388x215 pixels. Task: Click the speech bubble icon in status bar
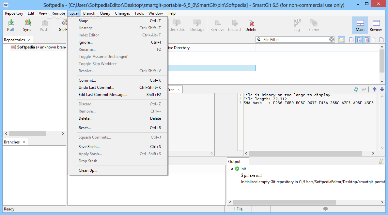[325, 209]
